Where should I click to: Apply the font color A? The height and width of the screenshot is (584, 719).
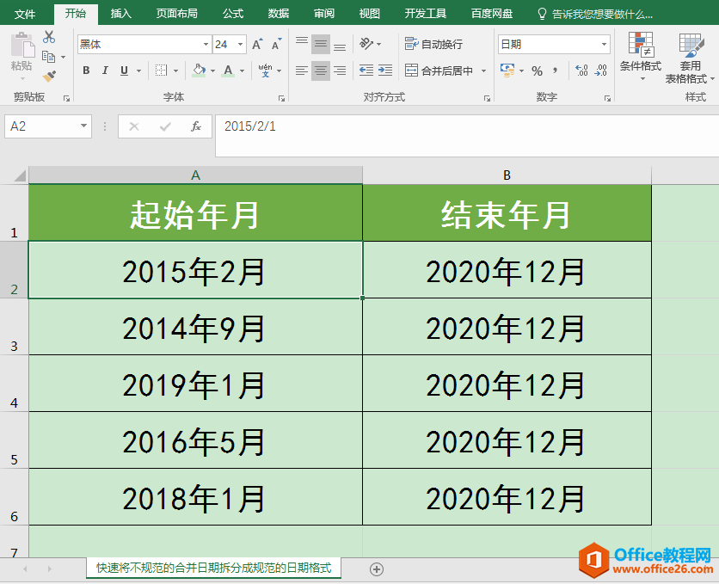coord(228,71)
